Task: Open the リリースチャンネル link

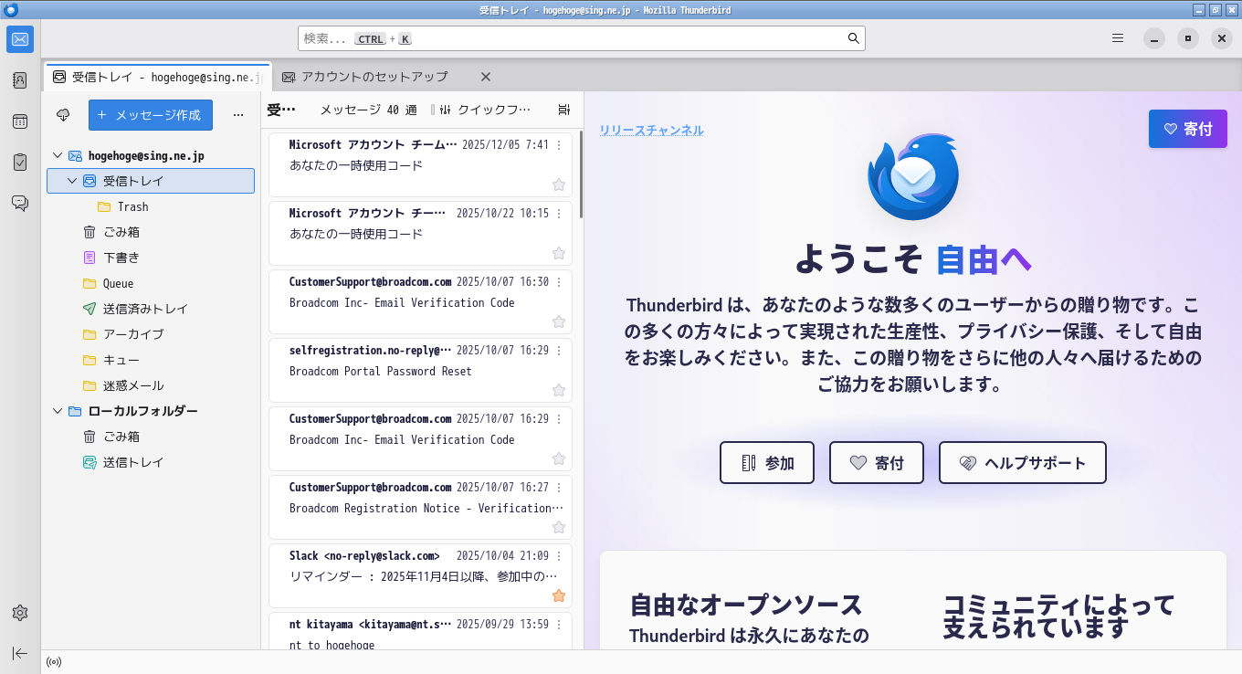Action: 651,130
